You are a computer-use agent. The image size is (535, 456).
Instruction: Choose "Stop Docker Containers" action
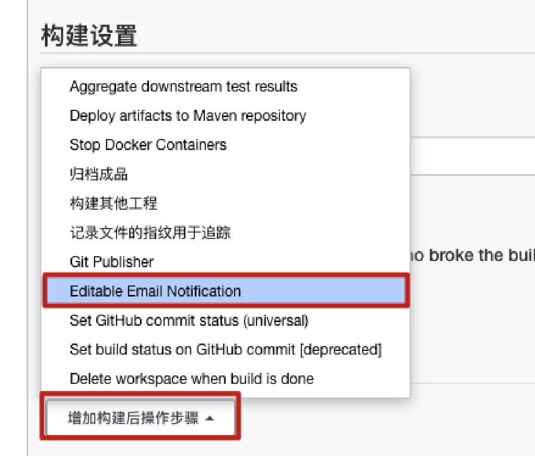coord(148,145)
